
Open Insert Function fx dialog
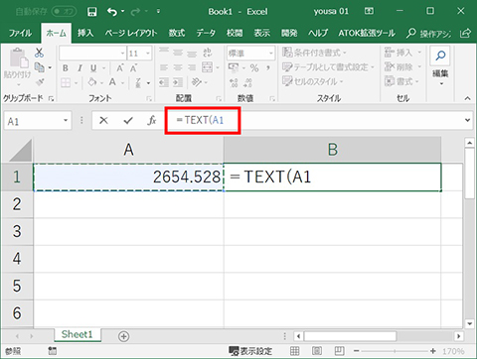(x=152, y=120)
